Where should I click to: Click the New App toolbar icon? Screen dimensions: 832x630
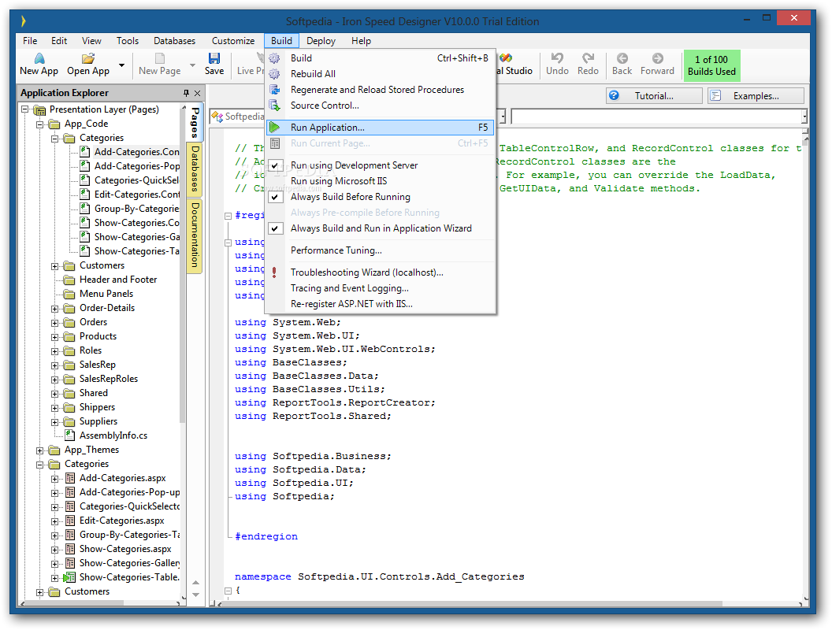click(x=39, y=57)
